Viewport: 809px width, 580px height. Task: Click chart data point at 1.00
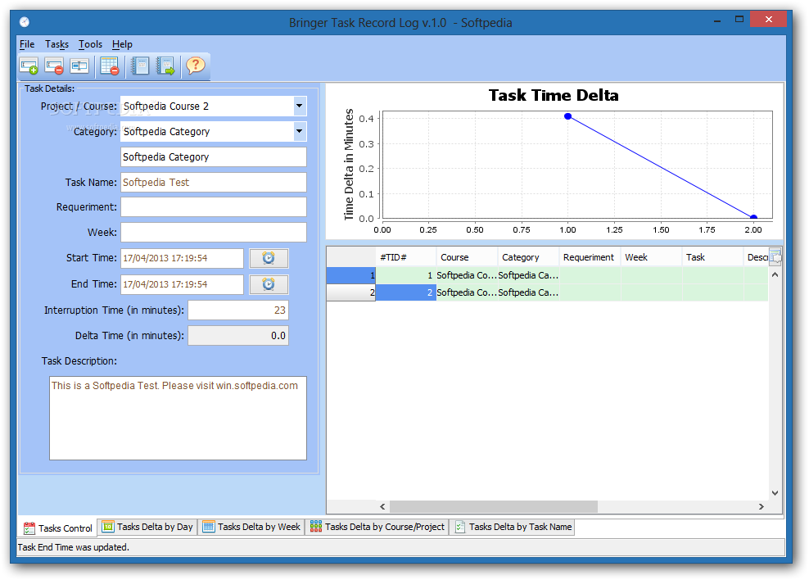[x=567, y=116]
